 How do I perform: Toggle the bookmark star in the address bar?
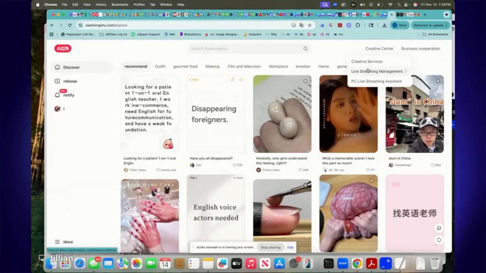309,25
